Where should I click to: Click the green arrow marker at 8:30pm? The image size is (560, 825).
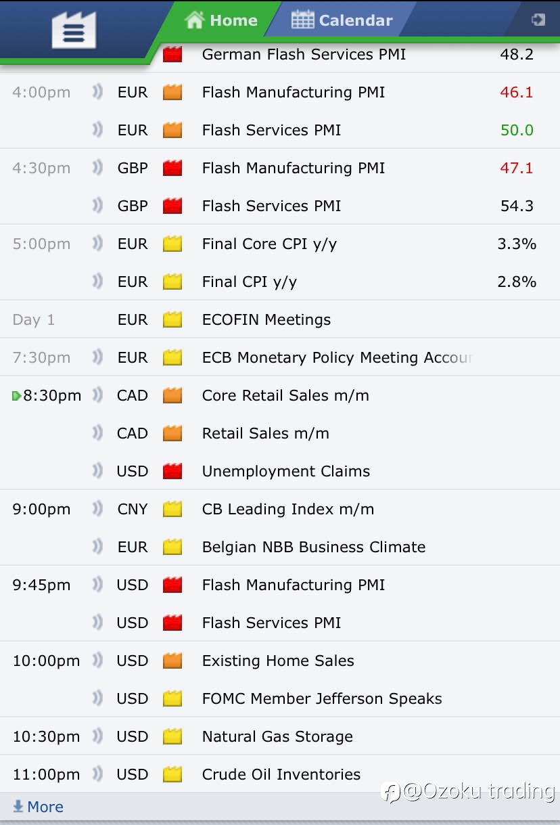(x=17, y=396)
